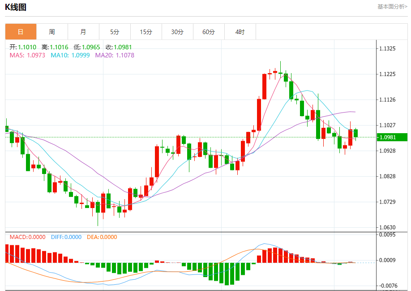
Task: Click the K线图 heading
Action: pos(16,7)
